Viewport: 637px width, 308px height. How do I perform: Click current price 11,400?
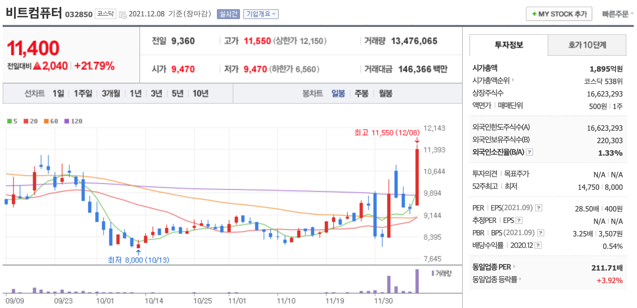[x=33, y=48]
